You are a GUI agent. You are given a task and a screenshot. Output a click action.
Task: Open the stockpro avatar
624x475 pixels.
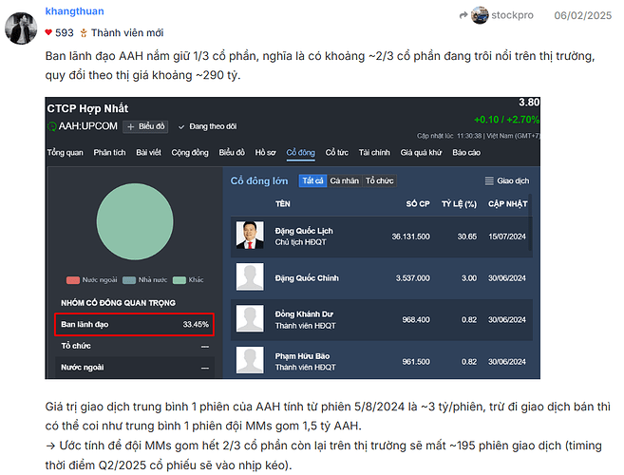(x=480, y=15)
